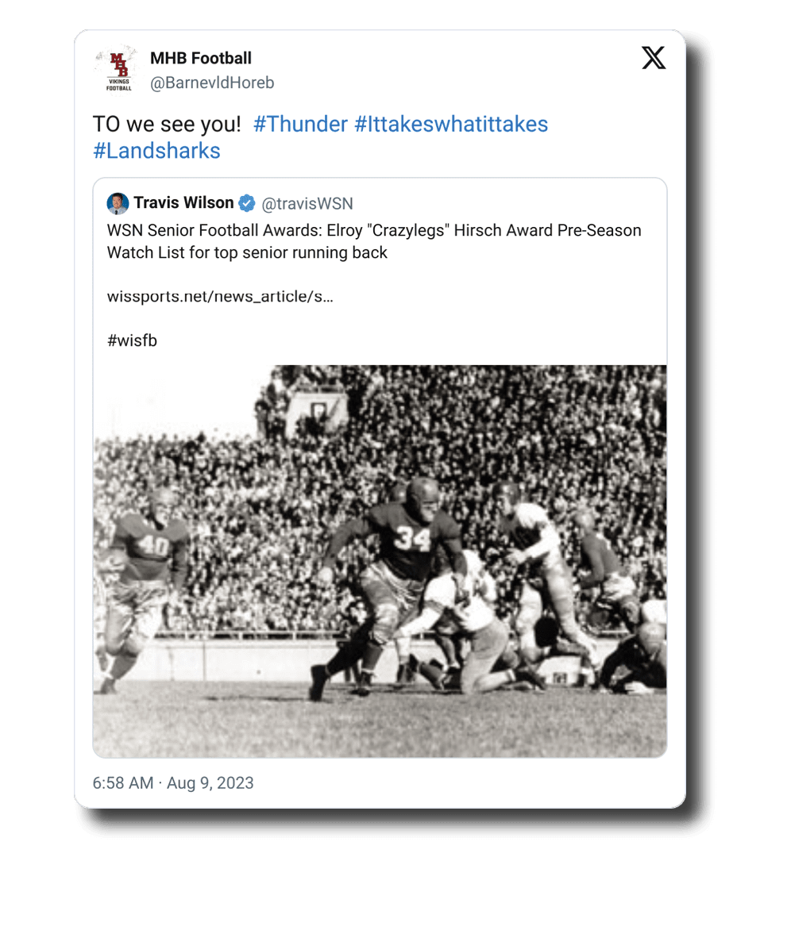Screen dimensions: 791x934
Task: Click the blue verified badge
Action: pos(247,204)
